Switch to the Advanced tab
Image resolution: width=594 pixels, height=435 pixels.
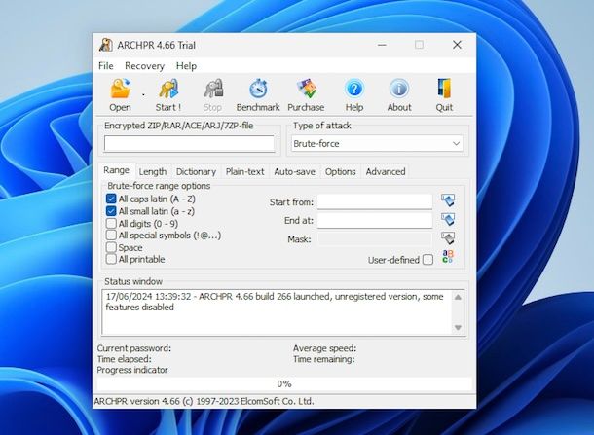pos(386,172)
